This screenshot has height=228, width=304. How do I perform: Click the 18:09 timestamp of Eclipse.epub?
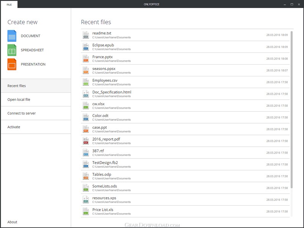pyautogui.click(x=277, y=47)
